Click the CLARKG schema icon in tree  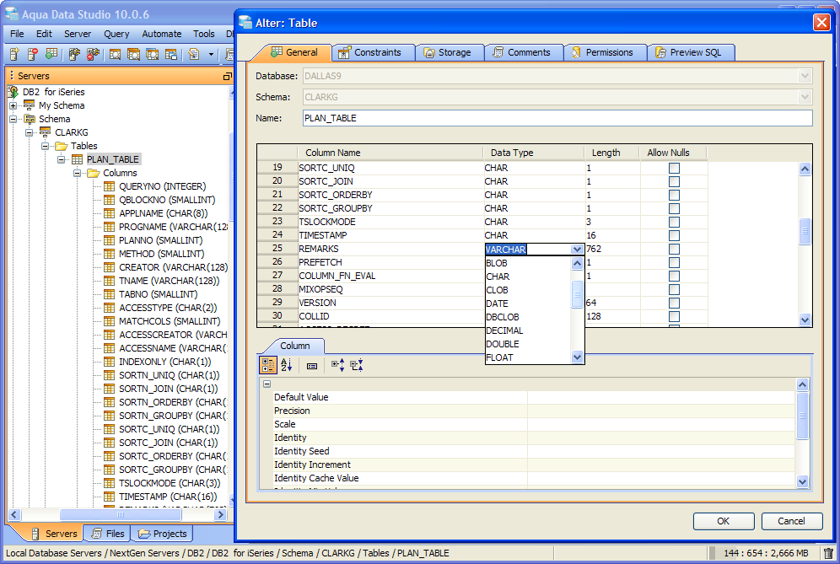tap(45, 132)
